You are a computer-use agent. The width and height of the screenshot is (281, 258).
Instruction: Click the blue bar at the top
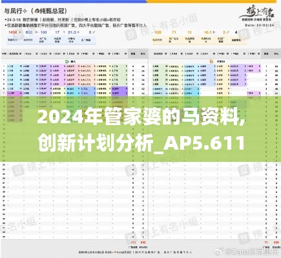[73, 1]
